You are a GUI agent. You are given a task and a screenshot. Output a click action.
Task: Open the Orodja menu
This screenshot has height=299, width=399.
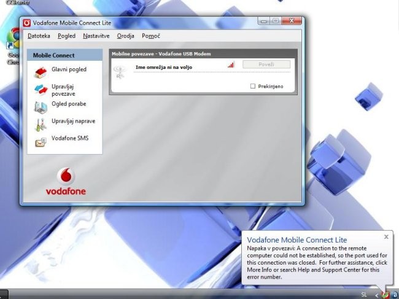125,36
